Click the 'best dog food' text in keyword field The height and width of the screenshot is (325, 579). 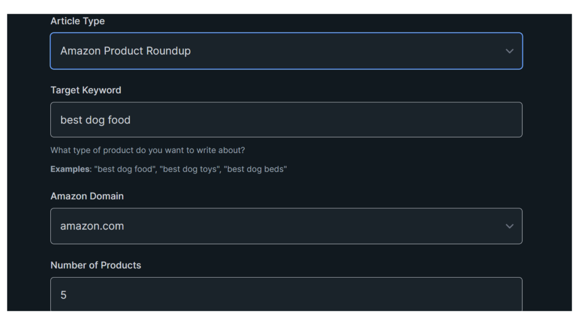(x=96, y=120)
